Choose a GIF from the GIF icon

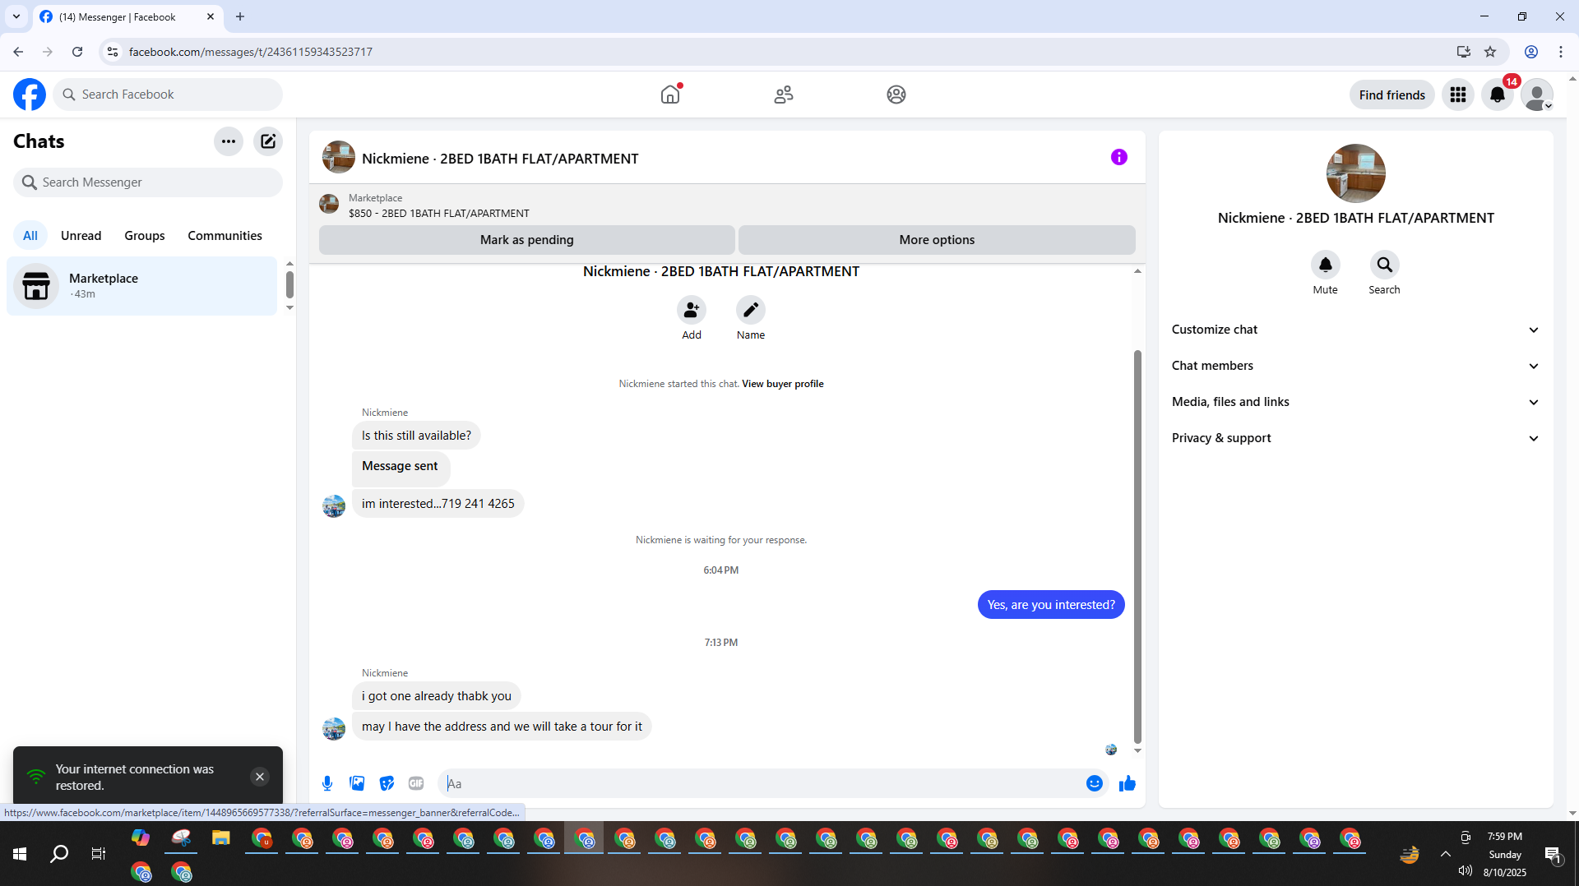[x=416, y=783]
